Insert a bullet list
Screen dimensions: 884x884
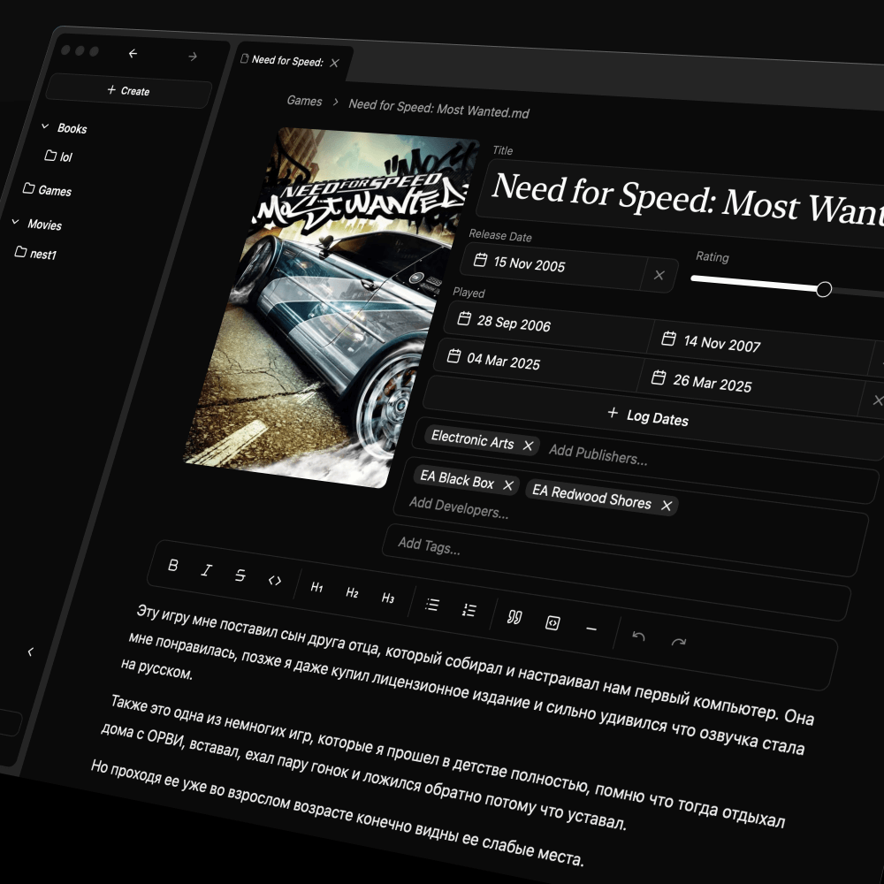coord(432,605)
